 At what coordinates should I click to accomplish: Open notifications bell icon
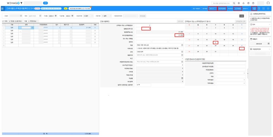(x=244, y=3)
